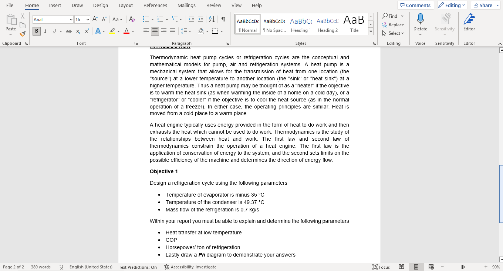Open the Mailings ribbon tab
This screenshot has width=503, height=271.
coord(186,5)
